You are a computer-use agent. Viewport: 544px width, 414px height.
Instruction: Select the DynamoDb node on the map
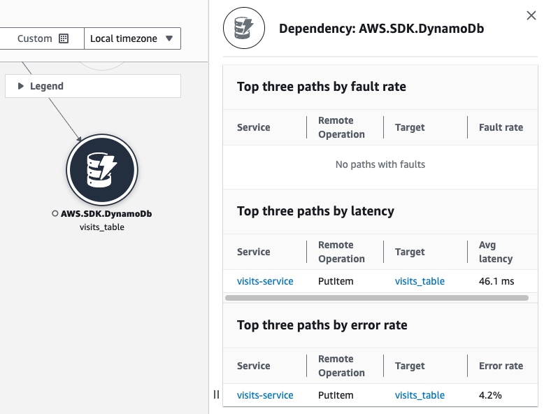102,169
